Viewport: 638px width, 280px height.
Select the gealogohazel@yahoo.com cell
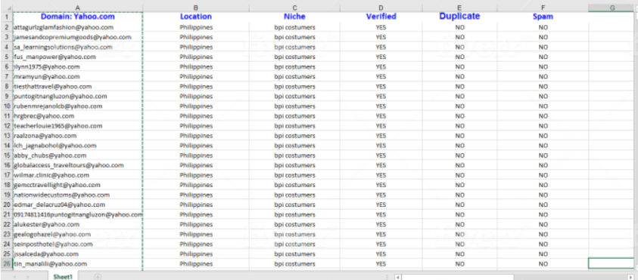point(78,235)
